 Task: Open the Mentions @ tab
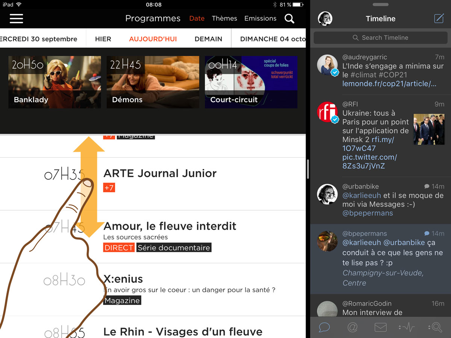coord(352,327)
